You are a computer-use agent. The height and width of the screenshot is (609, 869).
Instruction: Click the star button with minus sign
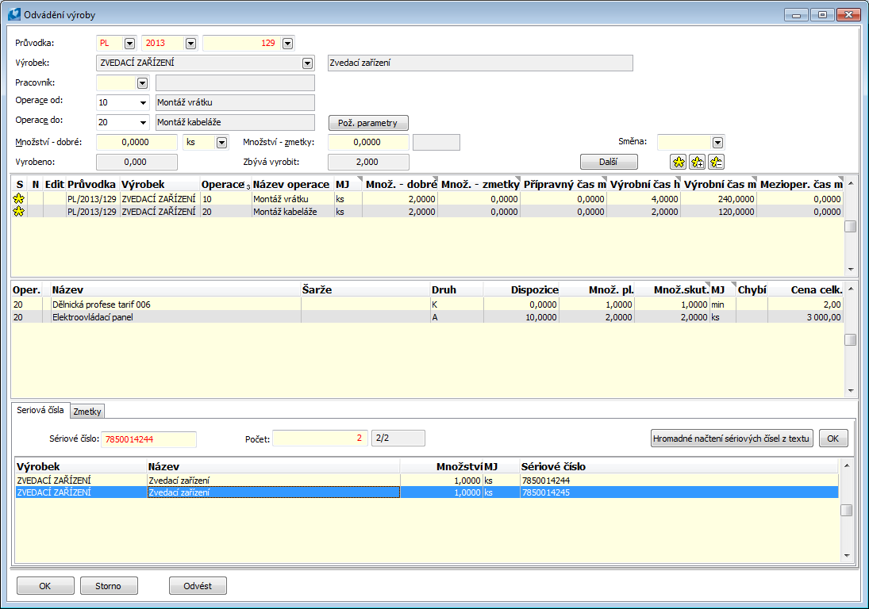click(x=716, y=162)
